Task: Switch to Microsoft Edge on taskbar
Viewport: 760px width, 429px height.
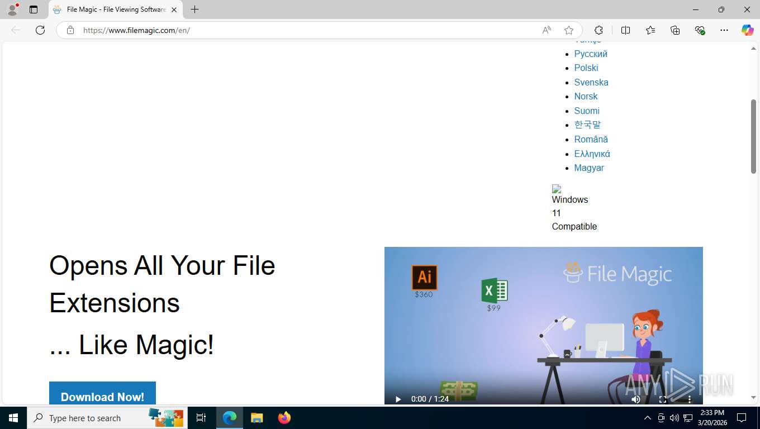Action: click(x=230, y=418)
